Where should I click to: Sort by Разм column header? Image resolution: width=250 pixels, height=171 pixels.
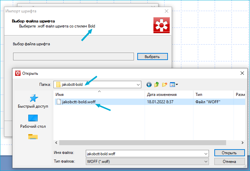click(240, 95)
